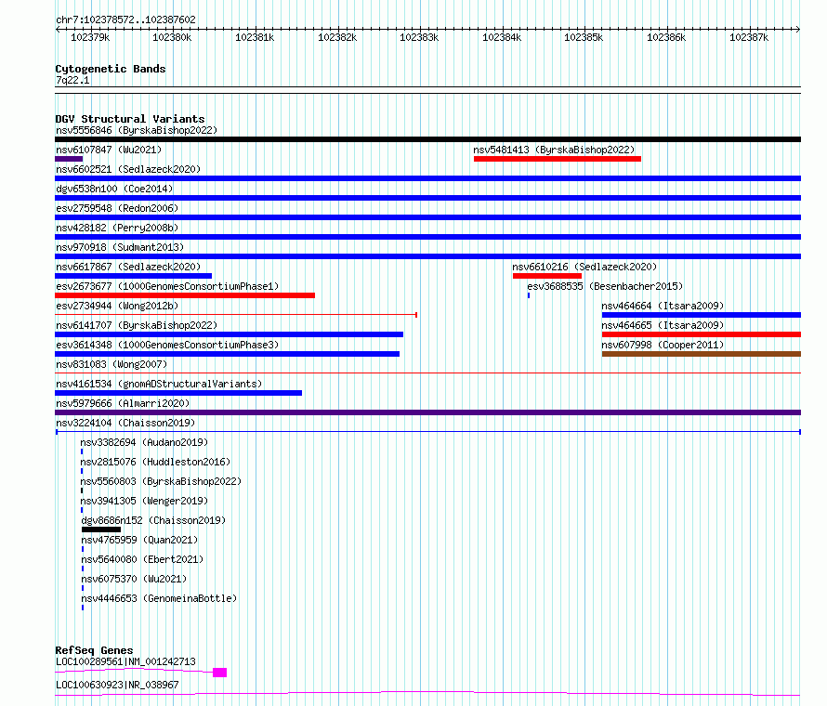Open nsv5640080 (Ebert2021) label
The width and height of the screenshot is (827, 706).
pos(142,559)
